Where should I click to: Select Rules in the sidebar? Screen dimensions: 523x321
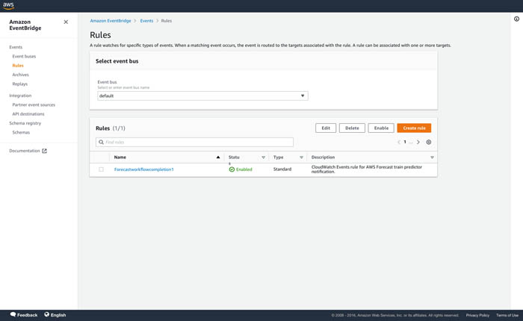18,66
